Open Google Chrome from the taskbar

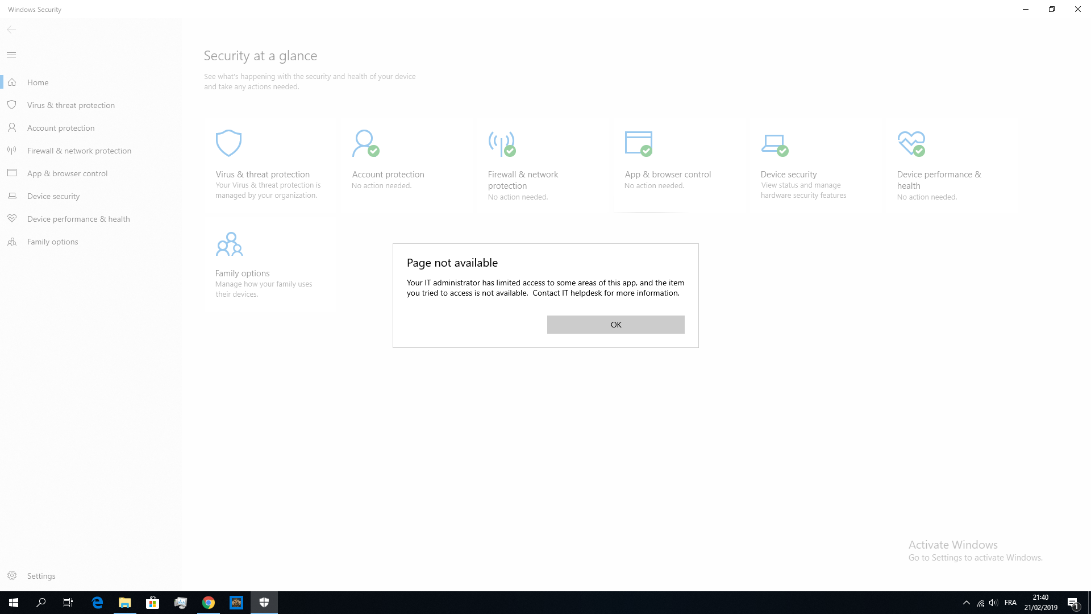pos(209,603)
